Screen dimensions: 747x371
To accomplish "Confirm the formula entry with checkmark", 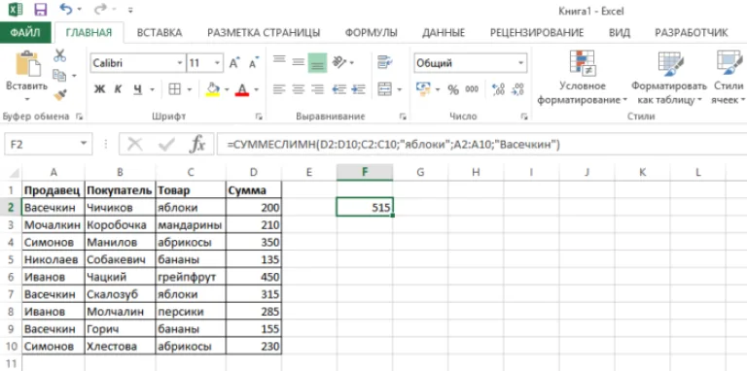I will [166, 144].
